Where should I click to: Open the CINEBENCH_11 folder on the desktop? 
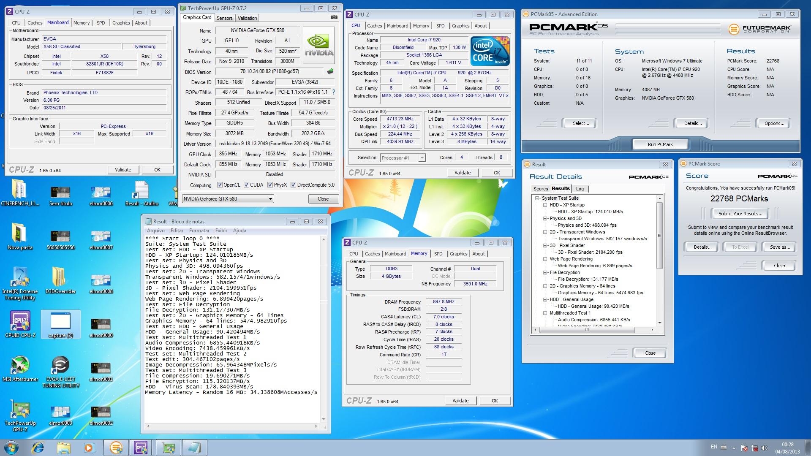coord(19,193)
